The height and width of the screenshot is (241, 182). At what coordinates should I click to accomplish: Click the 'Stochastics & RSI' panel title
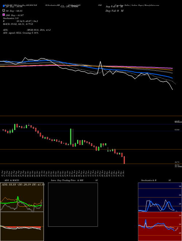[x=156, y=180]
